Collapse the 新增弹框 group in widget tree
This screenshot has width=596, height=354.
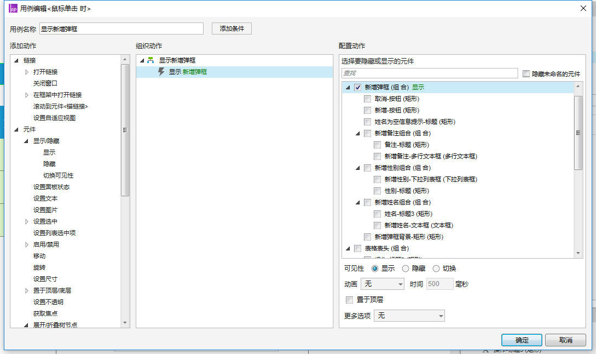coord(348,87)
